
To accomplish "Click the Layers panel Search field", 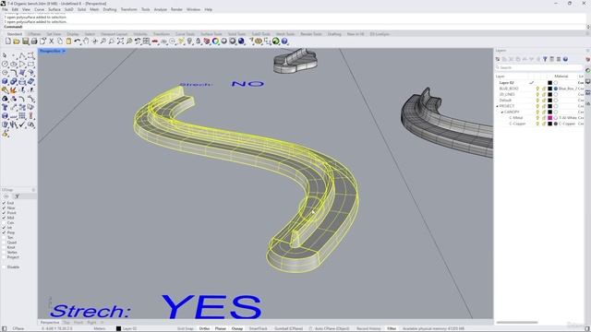I will click(x=539, y=67).
